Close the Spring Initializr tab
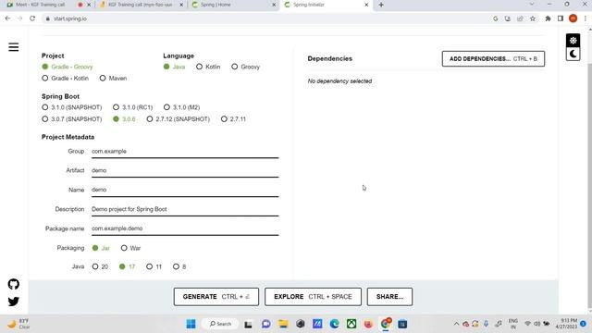The height and width of the screenshot is (333, 592). click(x=366, y=5)
